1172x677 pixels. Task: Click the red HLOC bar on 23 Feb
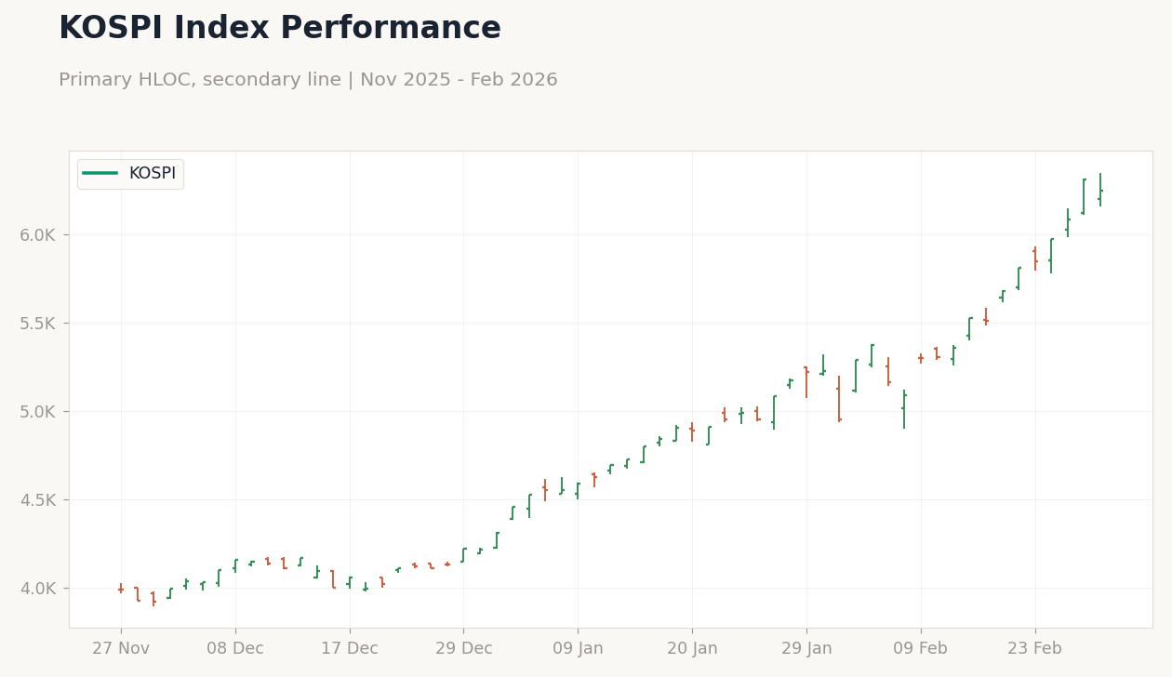1035,259
